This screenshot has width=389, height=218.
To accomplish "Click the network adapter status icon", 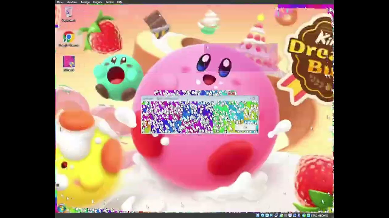I will [276, 215].
